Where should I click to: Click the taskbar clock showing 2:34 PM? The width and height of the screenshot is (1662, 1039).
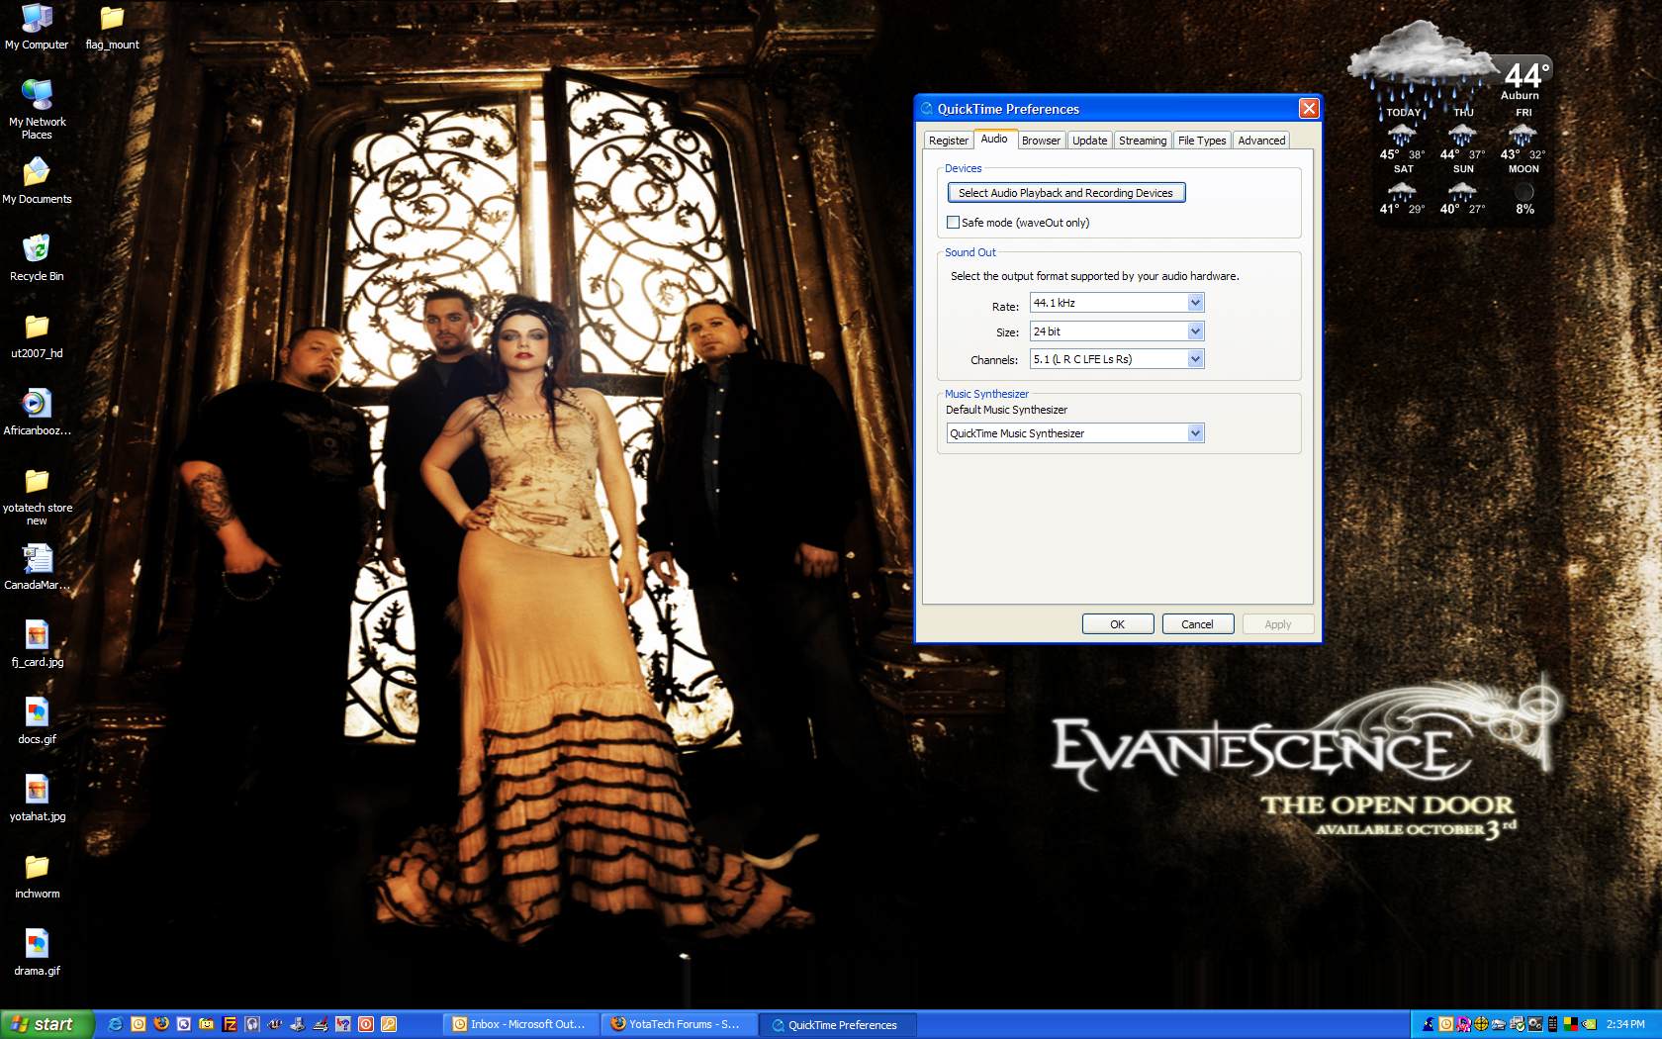tap(1625, 1024)
